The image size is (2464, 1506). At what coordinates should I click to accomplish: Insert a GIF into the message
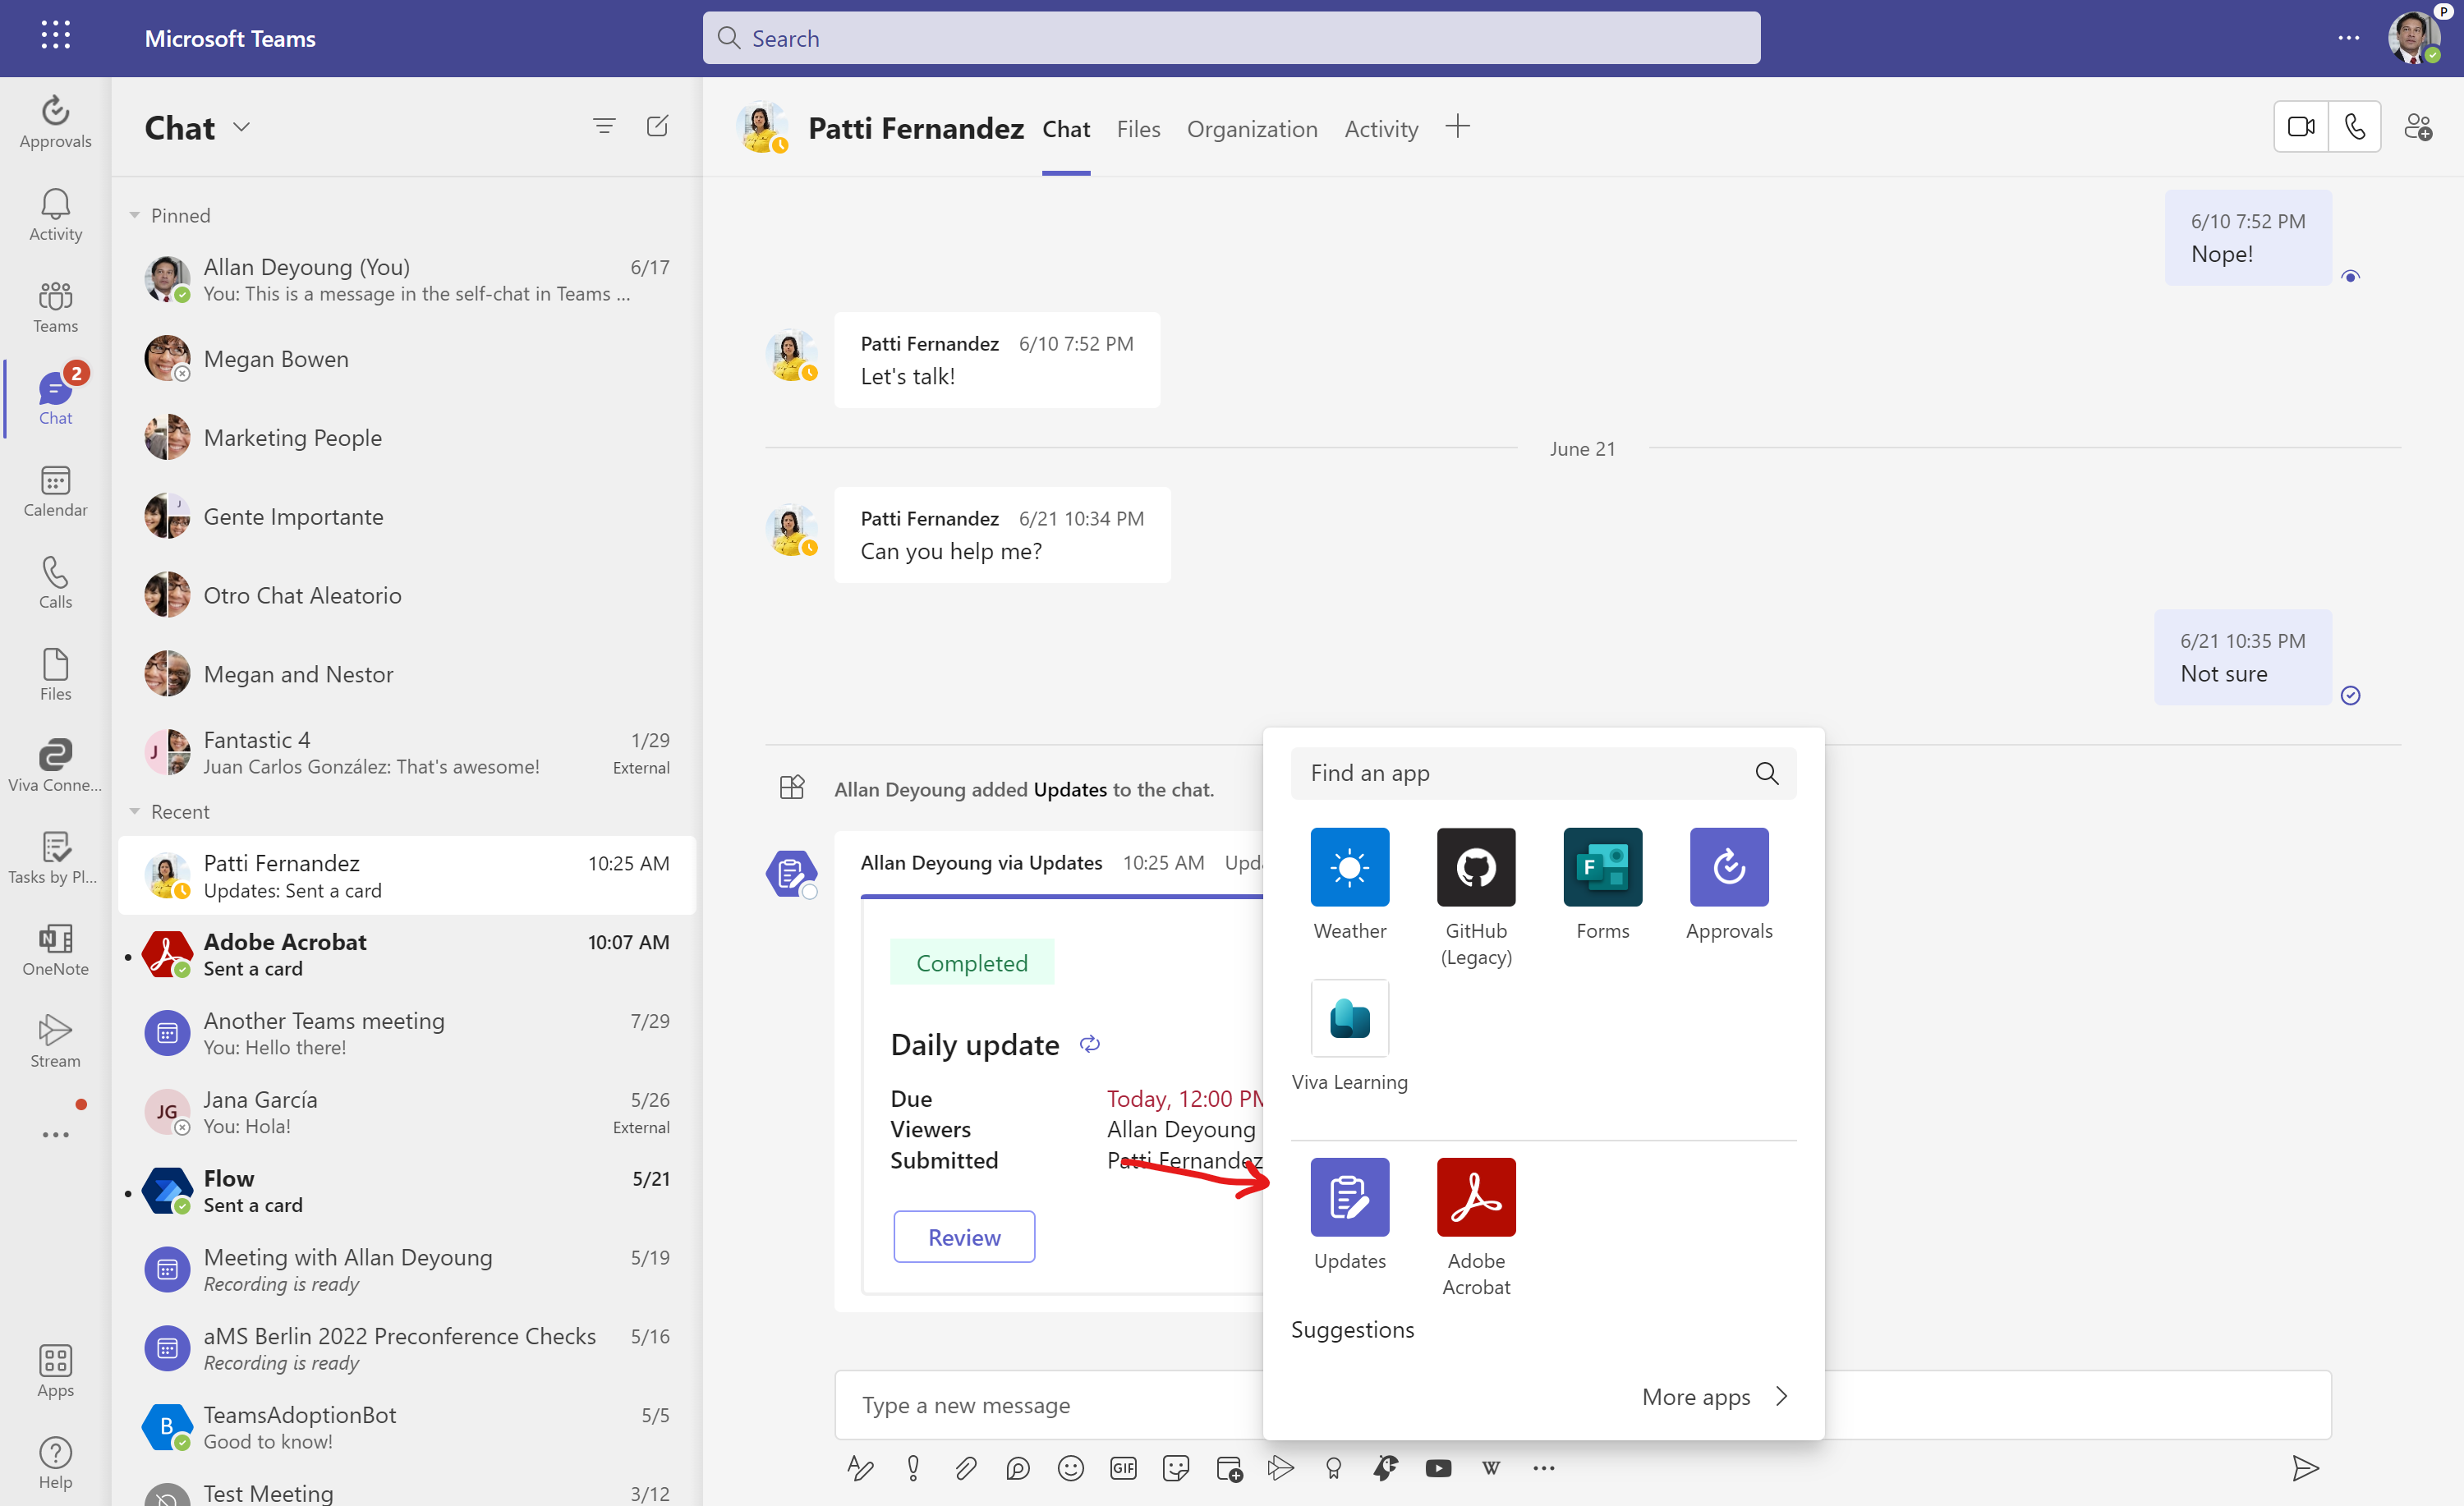(1123, 1468)
